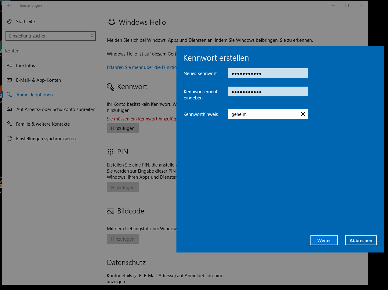Screen dimensions: 388x290
Task: Click the back arrow in Einstellungen
Action: pos(9,5)
